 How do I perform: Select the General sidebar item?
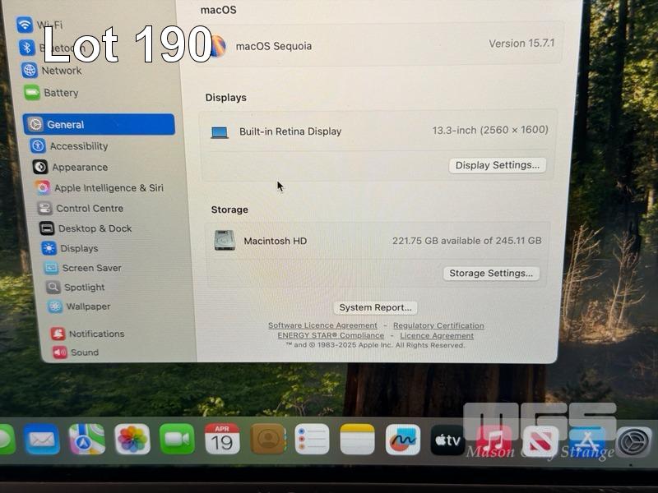pos(99,125)
